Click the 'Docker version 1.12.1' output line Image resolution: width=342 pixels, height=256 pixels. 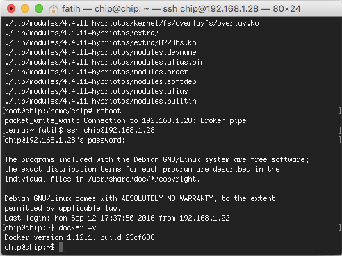coord(79,237)
